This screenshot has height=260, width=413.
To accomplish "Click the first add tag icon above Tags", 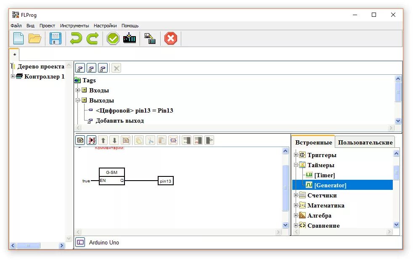I will [80, 68].
